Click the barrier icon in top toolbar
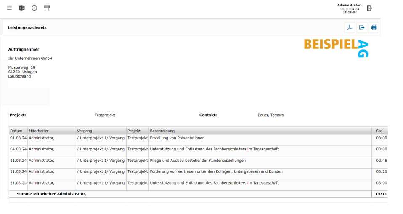The height and width of the screenshot is (214, 403). point(47,8)
